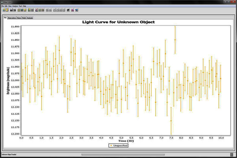Open the Analysis menu
This screenshot has width=237, height=158.
coord(15,6)
